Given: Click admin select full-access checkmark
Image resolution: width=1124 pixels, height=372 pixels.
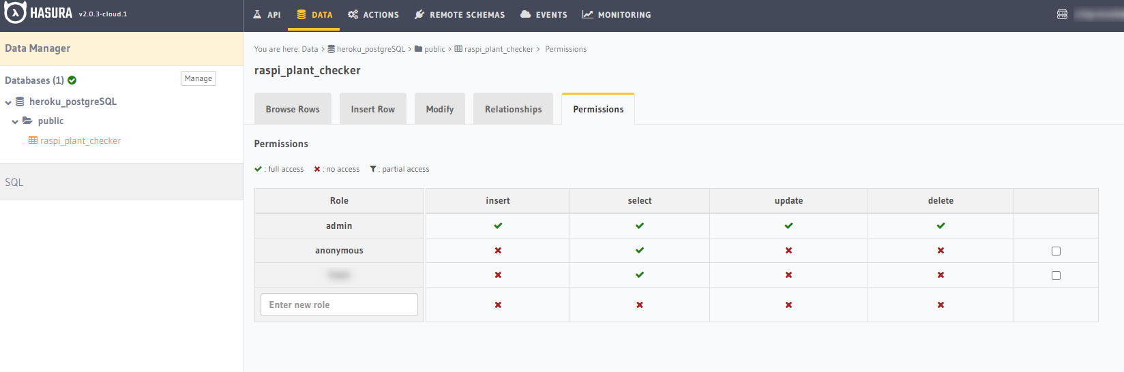Looking at the screenshot, I should [x=640, y=226].
